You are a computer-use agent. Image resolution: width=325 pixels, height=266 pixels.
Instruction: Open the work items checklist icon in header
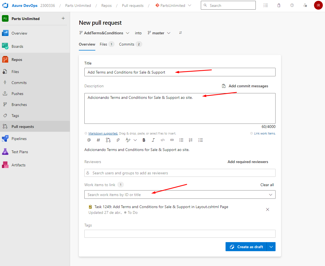tap(265, 5)
